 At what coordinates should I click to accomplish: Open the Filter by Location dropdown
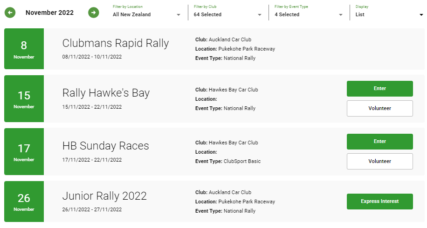(146, 13)
